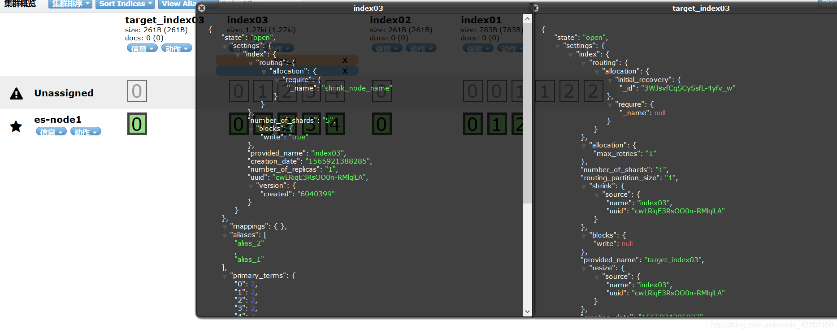Open 动作 dropdown under target_index03
Viewport: 837px width, 333px height.
[177, 48]
